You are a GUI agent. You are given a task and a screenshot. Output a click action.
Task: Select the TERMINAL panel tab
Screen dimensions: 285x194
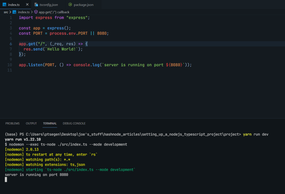click(50, 123)
